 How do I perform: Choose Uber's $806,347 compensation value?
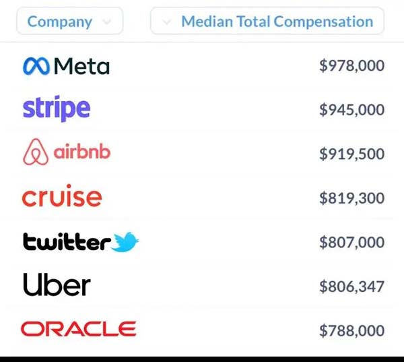tap(351, 286)
